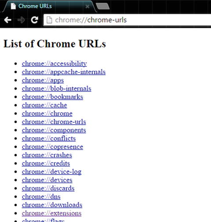Reload the page with refresh icon

35,20
